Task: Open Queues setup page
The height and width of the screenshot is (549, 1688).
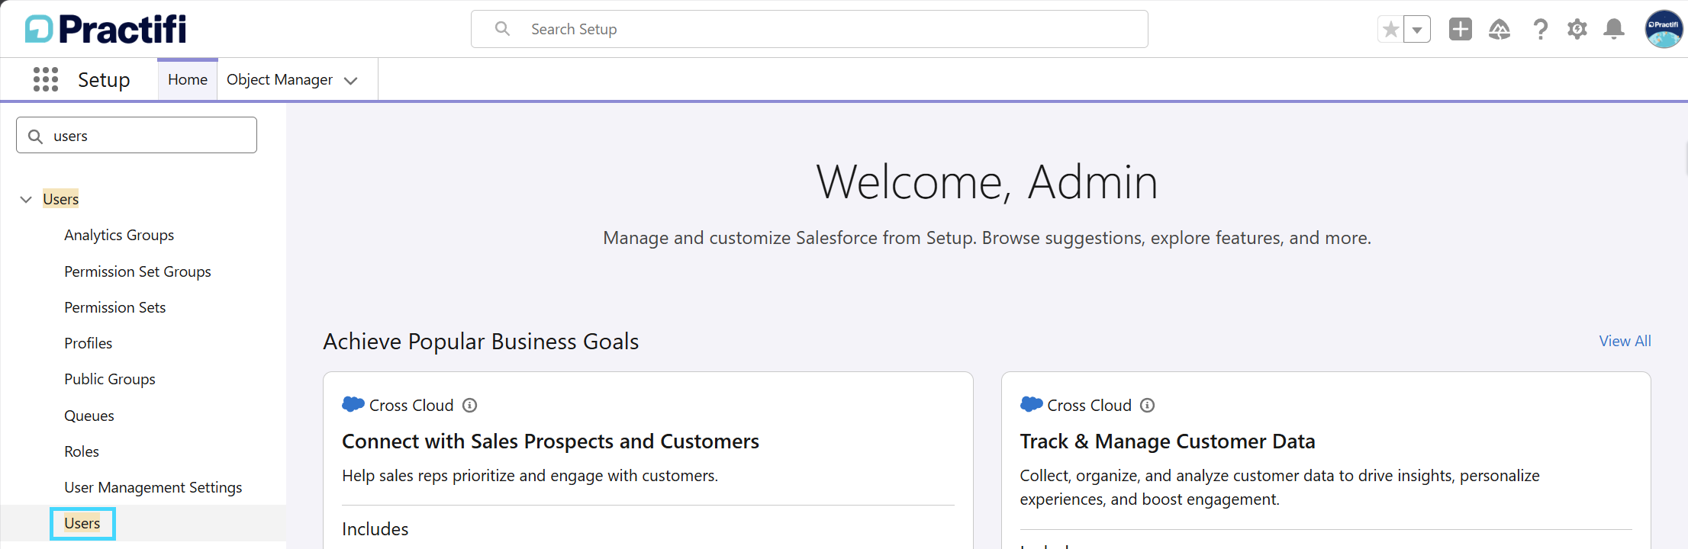Action: click(89, 416)
